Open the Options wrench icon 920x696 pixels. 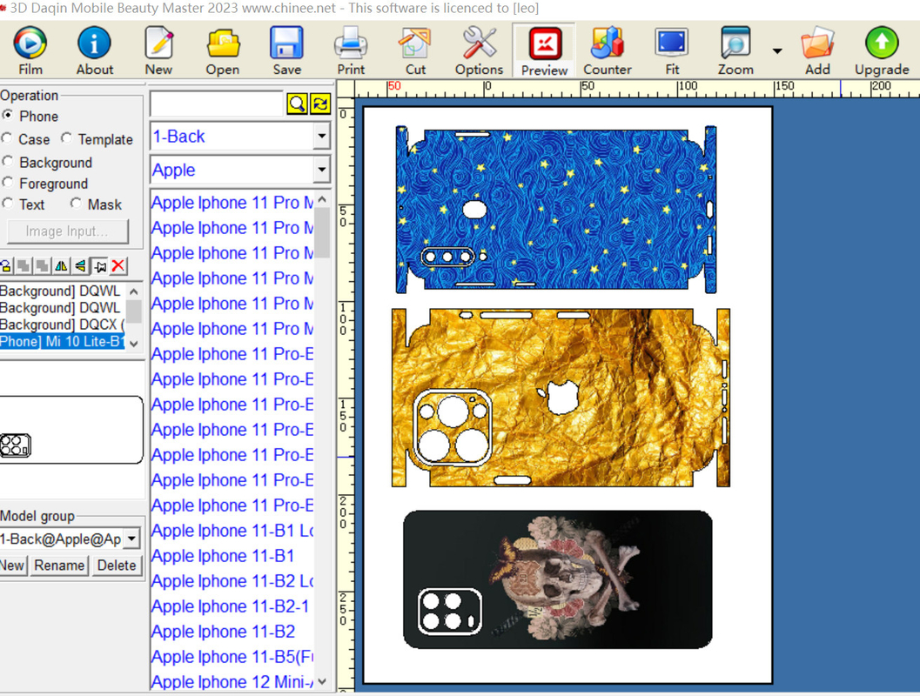479,50
